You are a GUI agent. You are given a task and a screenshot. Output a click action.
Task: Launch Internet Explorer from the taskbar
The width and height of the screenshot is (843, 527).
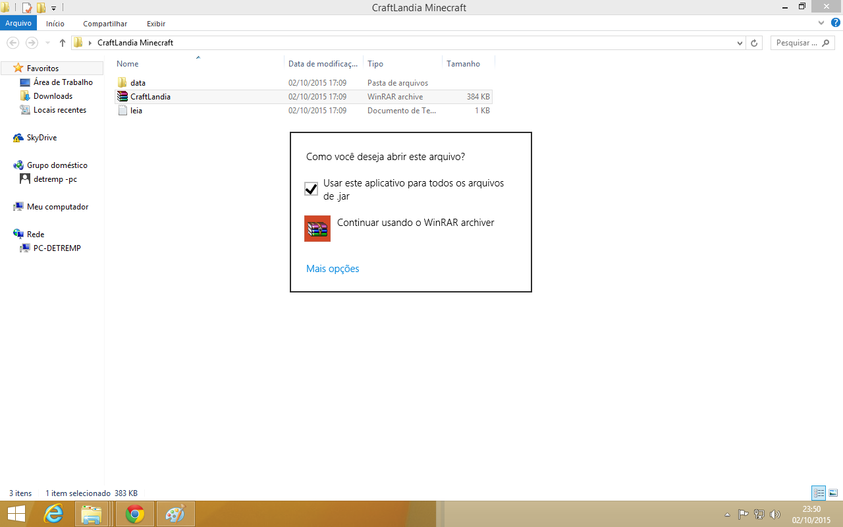[53, 514]
